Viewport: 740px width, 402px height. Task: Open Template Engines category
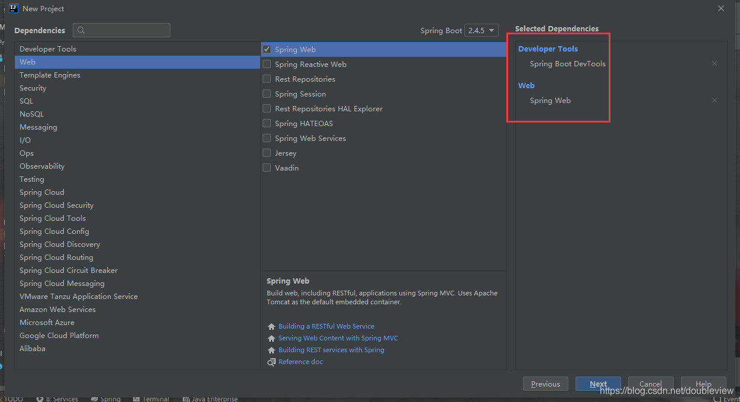(137, 75)
